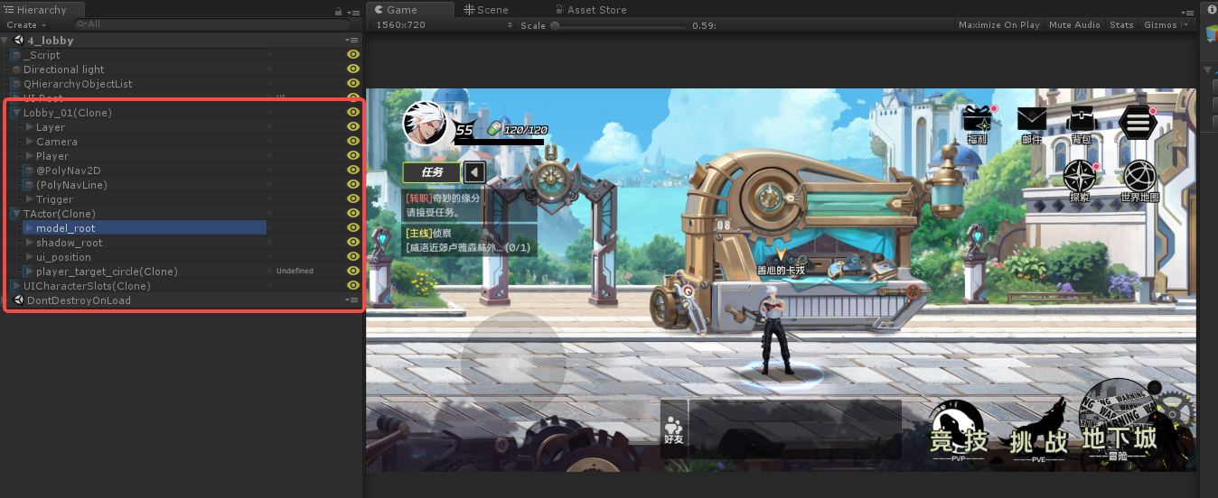Expand the shadow_root object
This screenshot has width=1218, height=498.
pyautogui.click(x=30, y=243)
